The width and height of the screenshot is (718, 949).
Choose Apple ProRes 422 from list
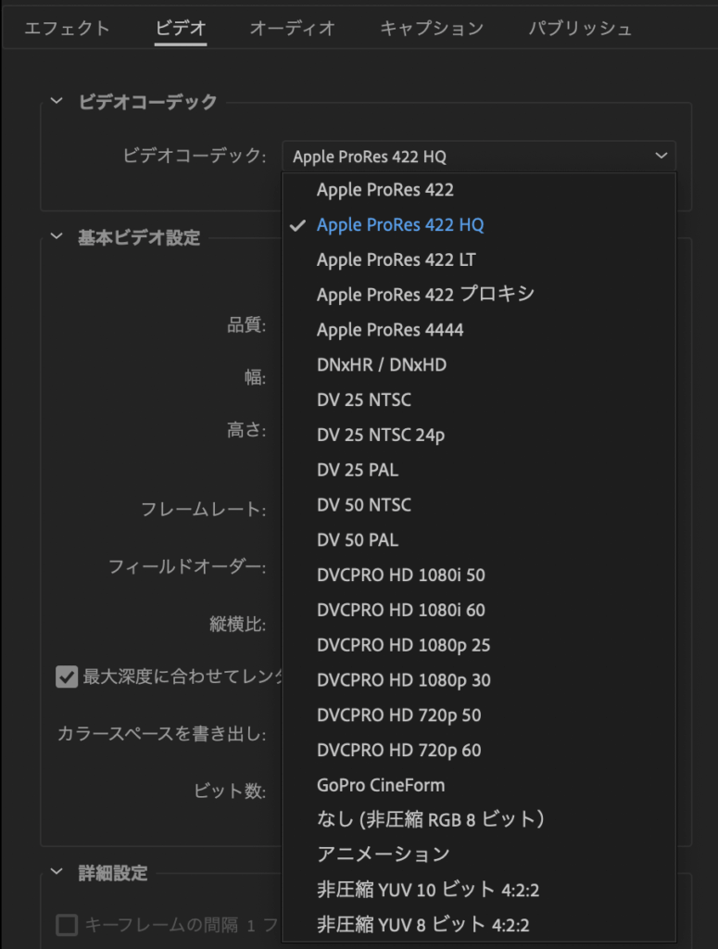[479, 190]
